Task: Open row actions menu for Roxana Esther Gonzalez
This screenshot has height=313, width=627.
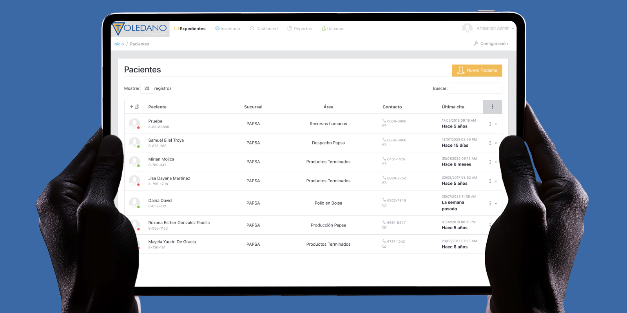Action: tap(490, 225)
